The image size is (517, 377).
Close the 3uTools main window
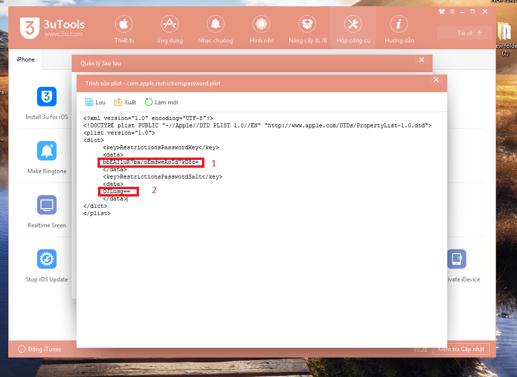[x=485, y=12]
